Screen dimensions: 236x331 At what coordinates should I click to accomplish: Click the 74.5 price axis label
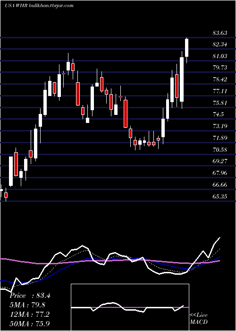pyautogui.click(x=218, y=114)
